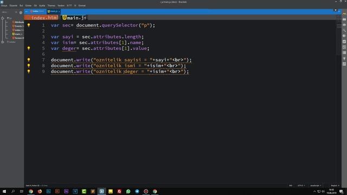The image size is (347, 195).
Task: Open Task View on taskbar
Action: tap(22, 191)
